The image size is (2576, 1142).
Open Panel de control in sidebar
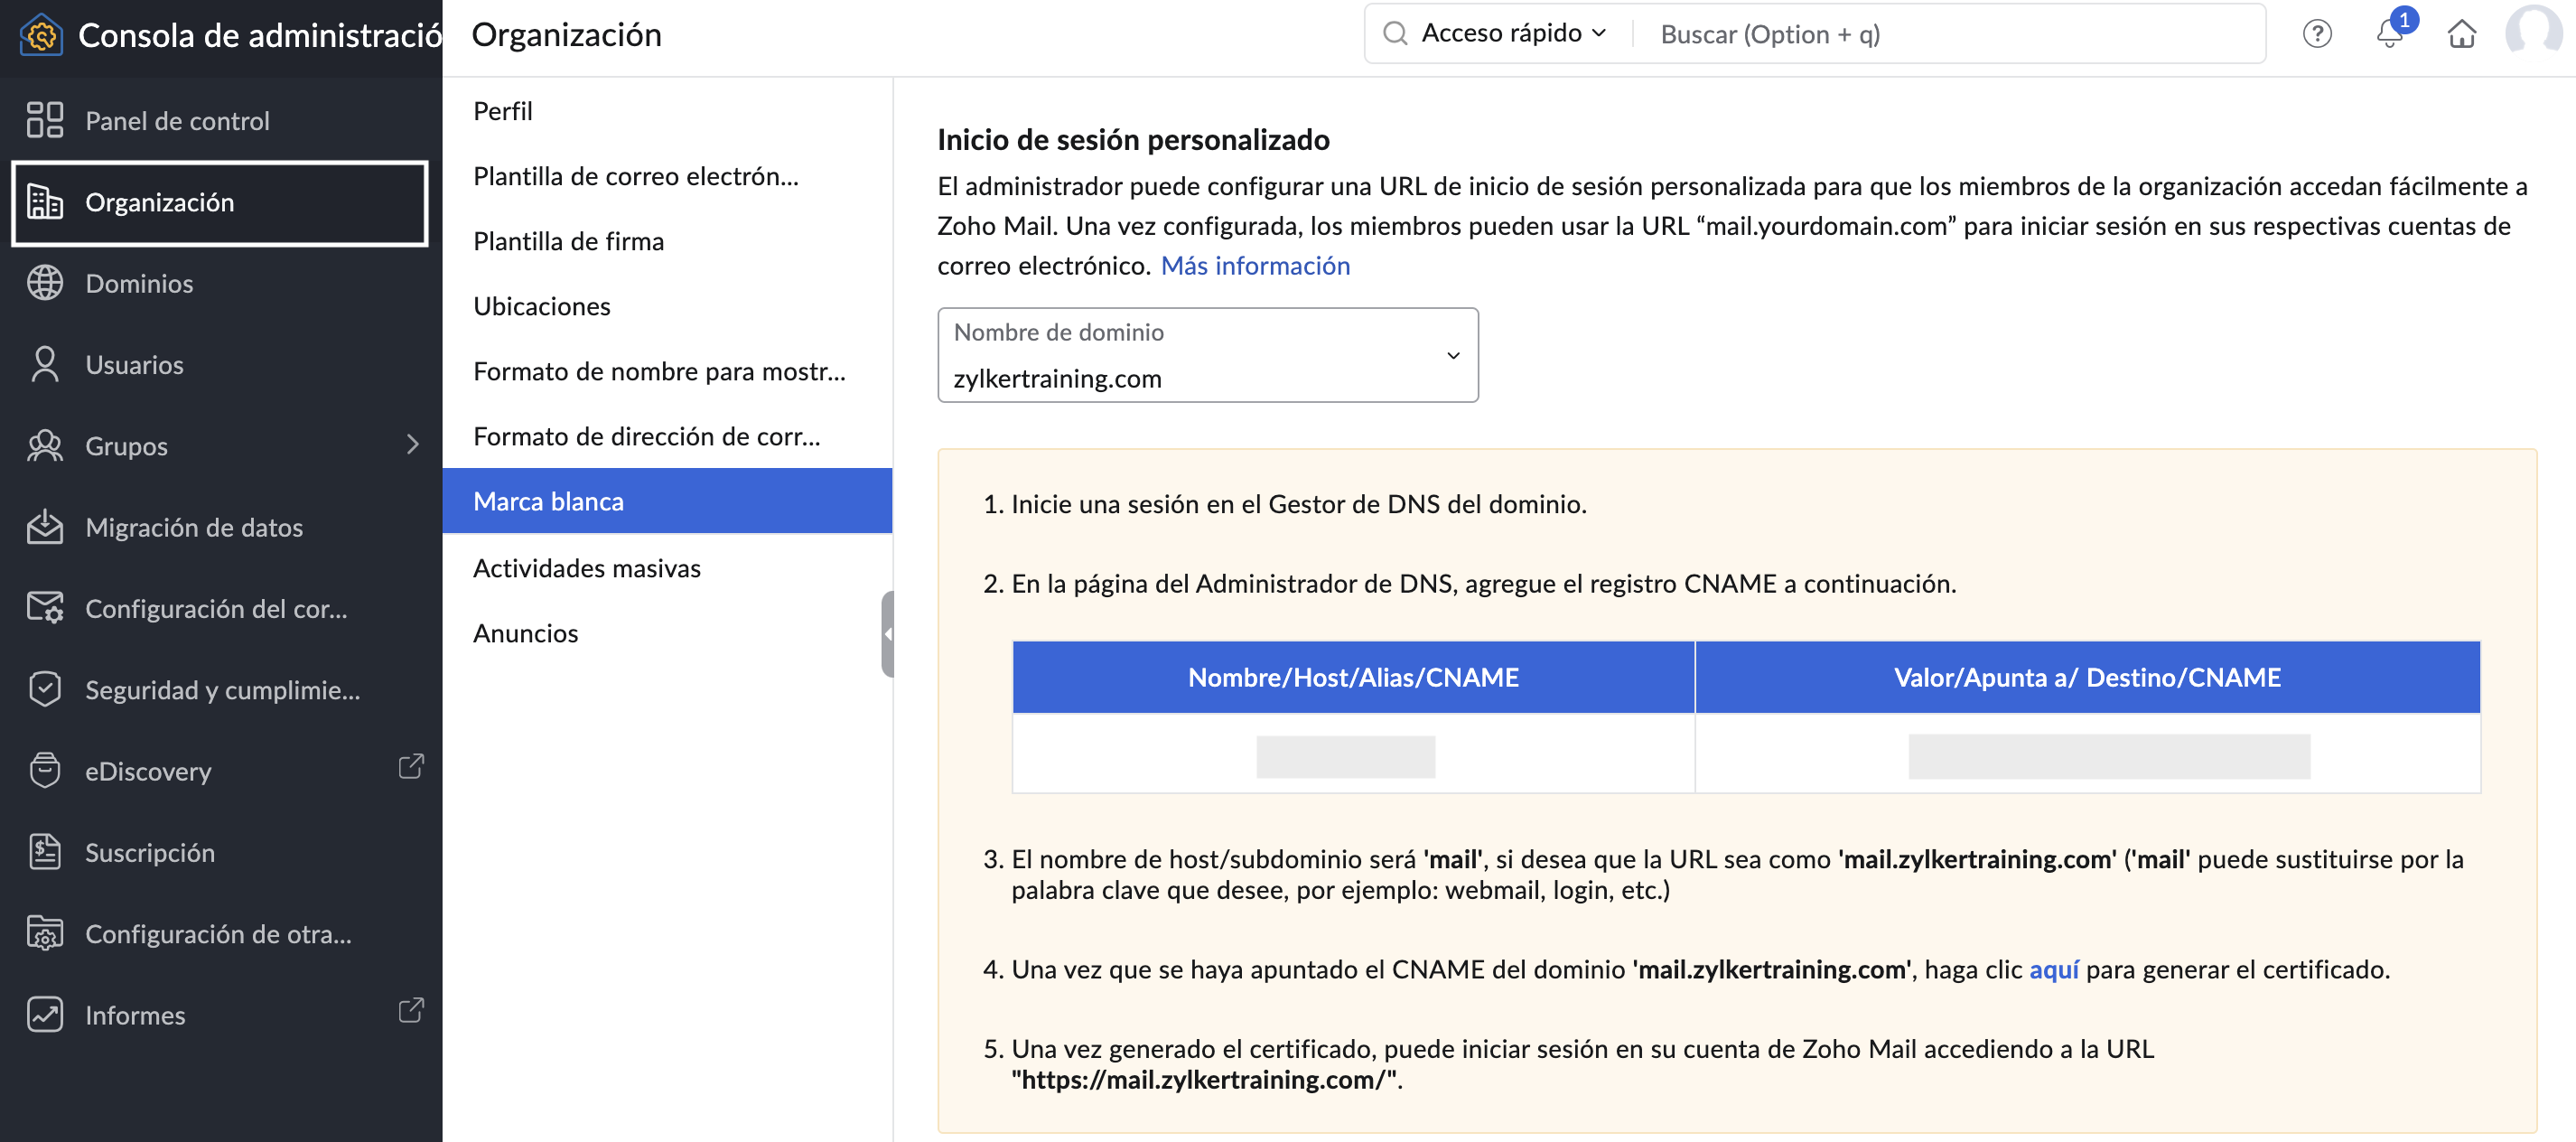[x=220, y=120]
